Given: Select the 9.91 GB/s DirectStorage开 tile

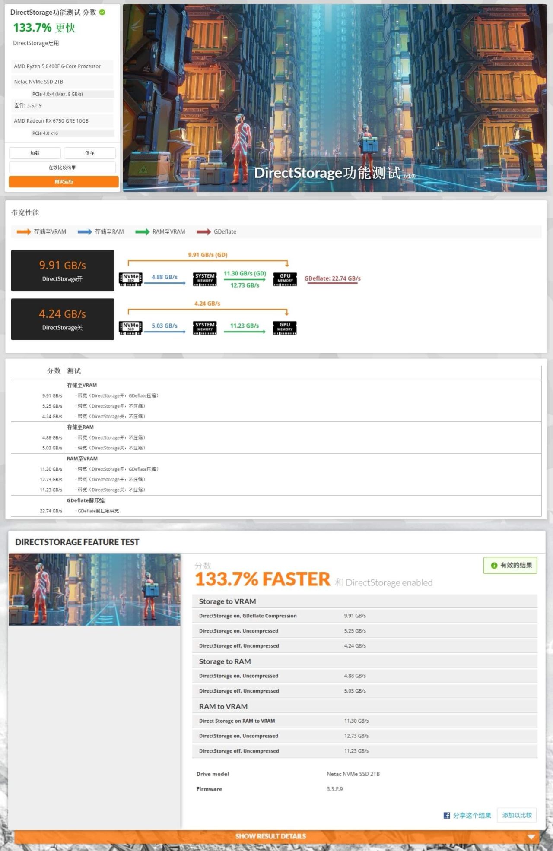Looking at the screenshot, I should (x=63, y=271).
